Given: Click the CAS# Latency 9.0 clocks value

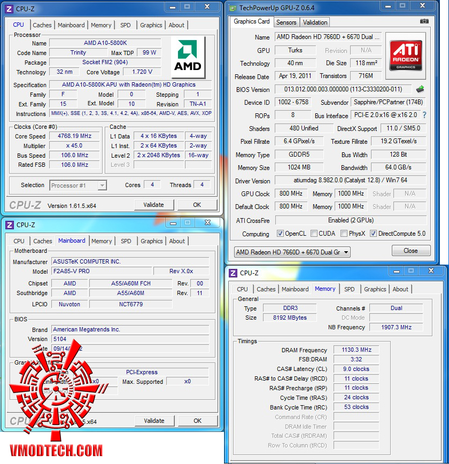Looking at the screenshot, I should pos(357,369).
